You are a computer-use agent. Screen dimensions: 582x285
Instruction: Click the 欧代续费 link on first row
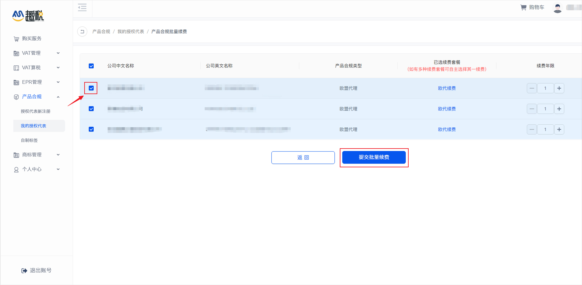click(447, 88)
